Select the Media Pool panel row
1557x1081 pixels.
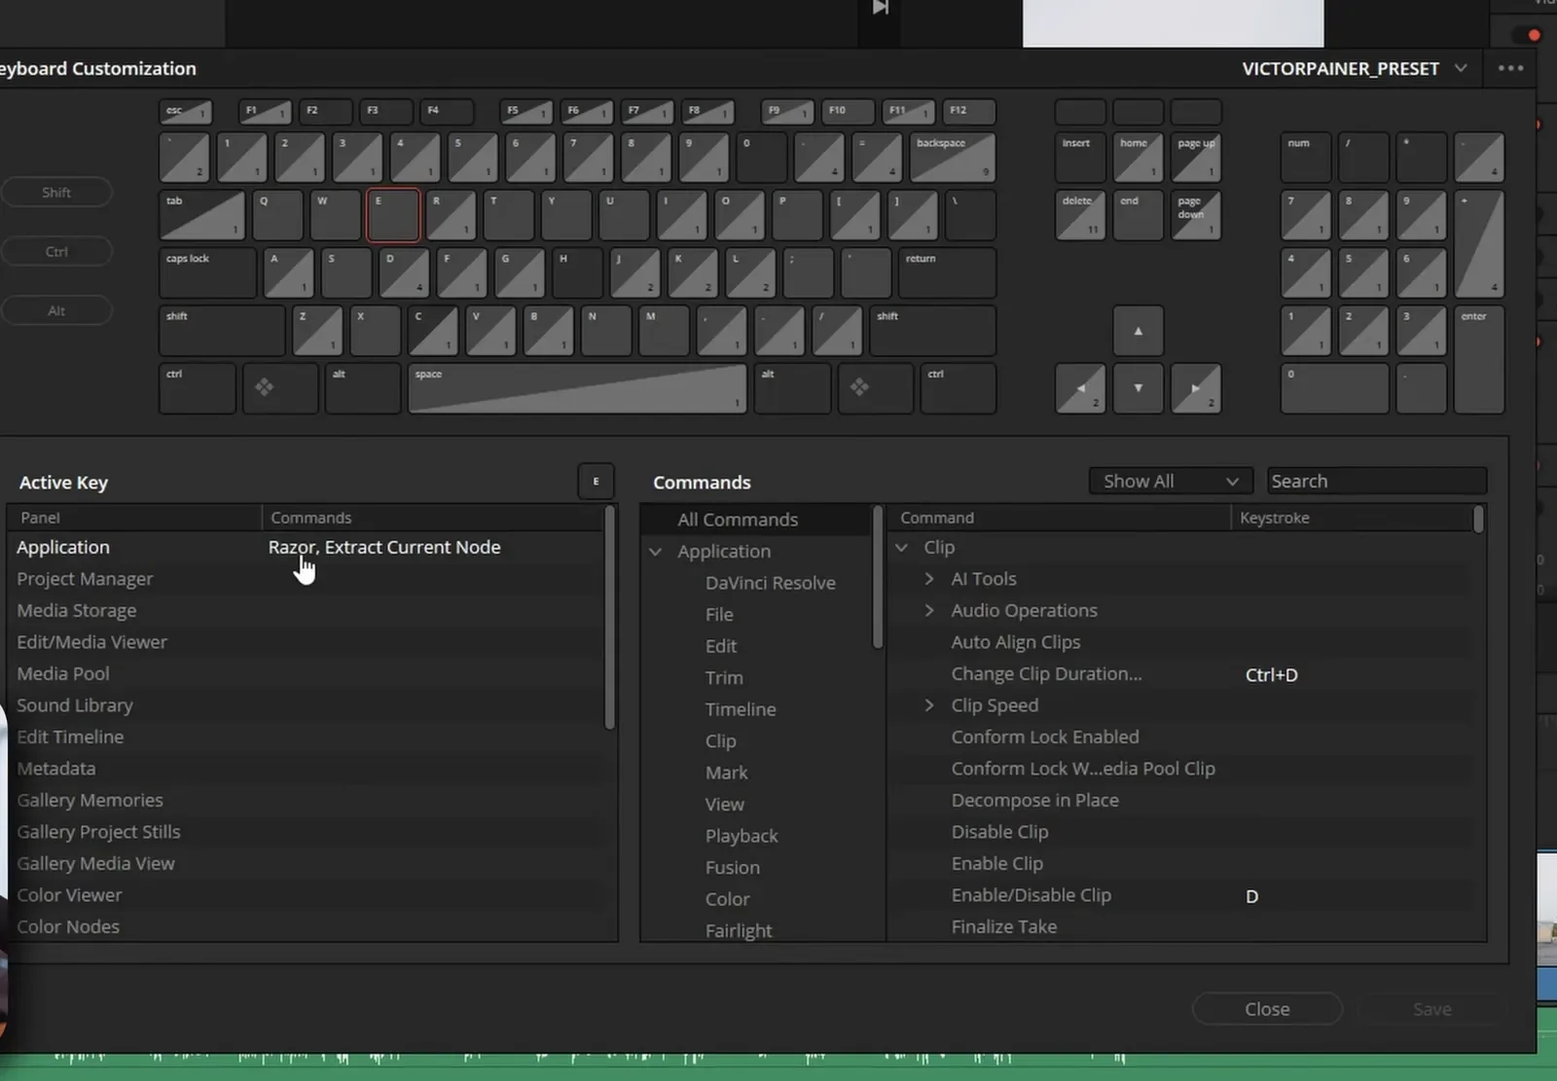pyautogui.click(x=305, y=673)
